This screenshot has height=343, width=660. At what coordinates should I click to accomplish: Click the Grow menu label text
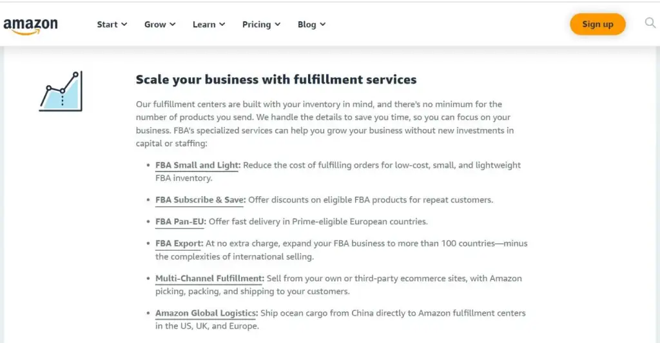(x=155, y=24)
